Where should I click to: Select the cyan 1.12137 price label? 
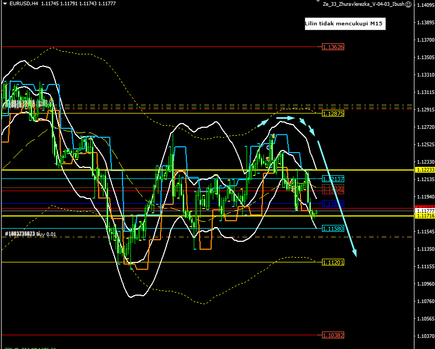click(x=333, y=178)
